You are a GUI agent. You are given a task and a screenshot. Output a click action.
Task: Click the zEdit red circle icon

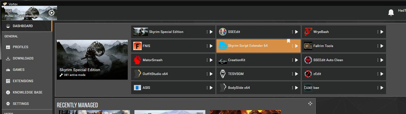click(x=308, y=74)
